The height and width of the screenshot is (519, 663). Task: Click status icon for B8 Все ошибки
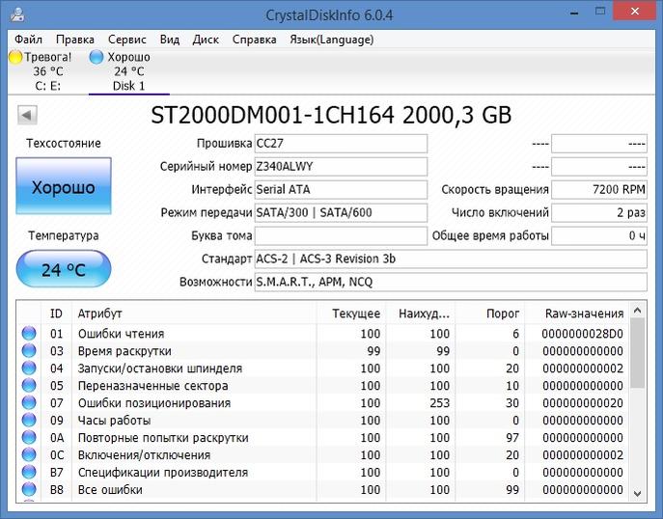coord(29,489)
